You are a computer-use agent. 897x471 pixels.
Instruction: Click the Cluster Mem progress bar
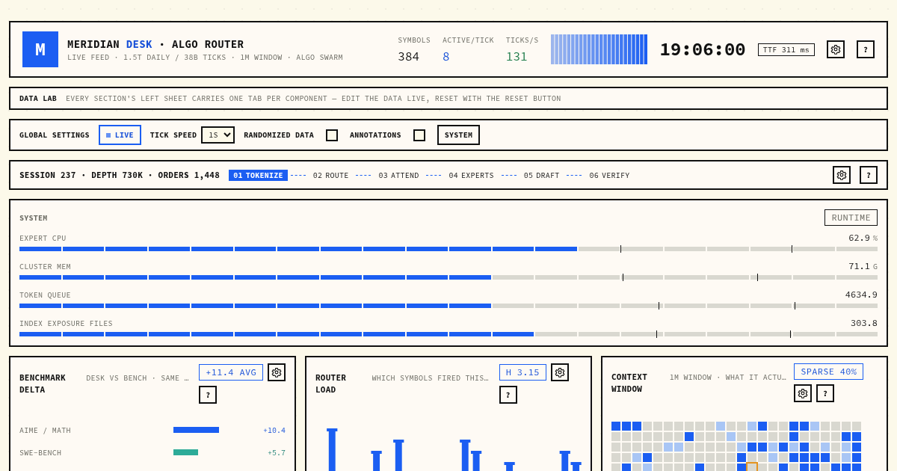click(x=449, y=277)
